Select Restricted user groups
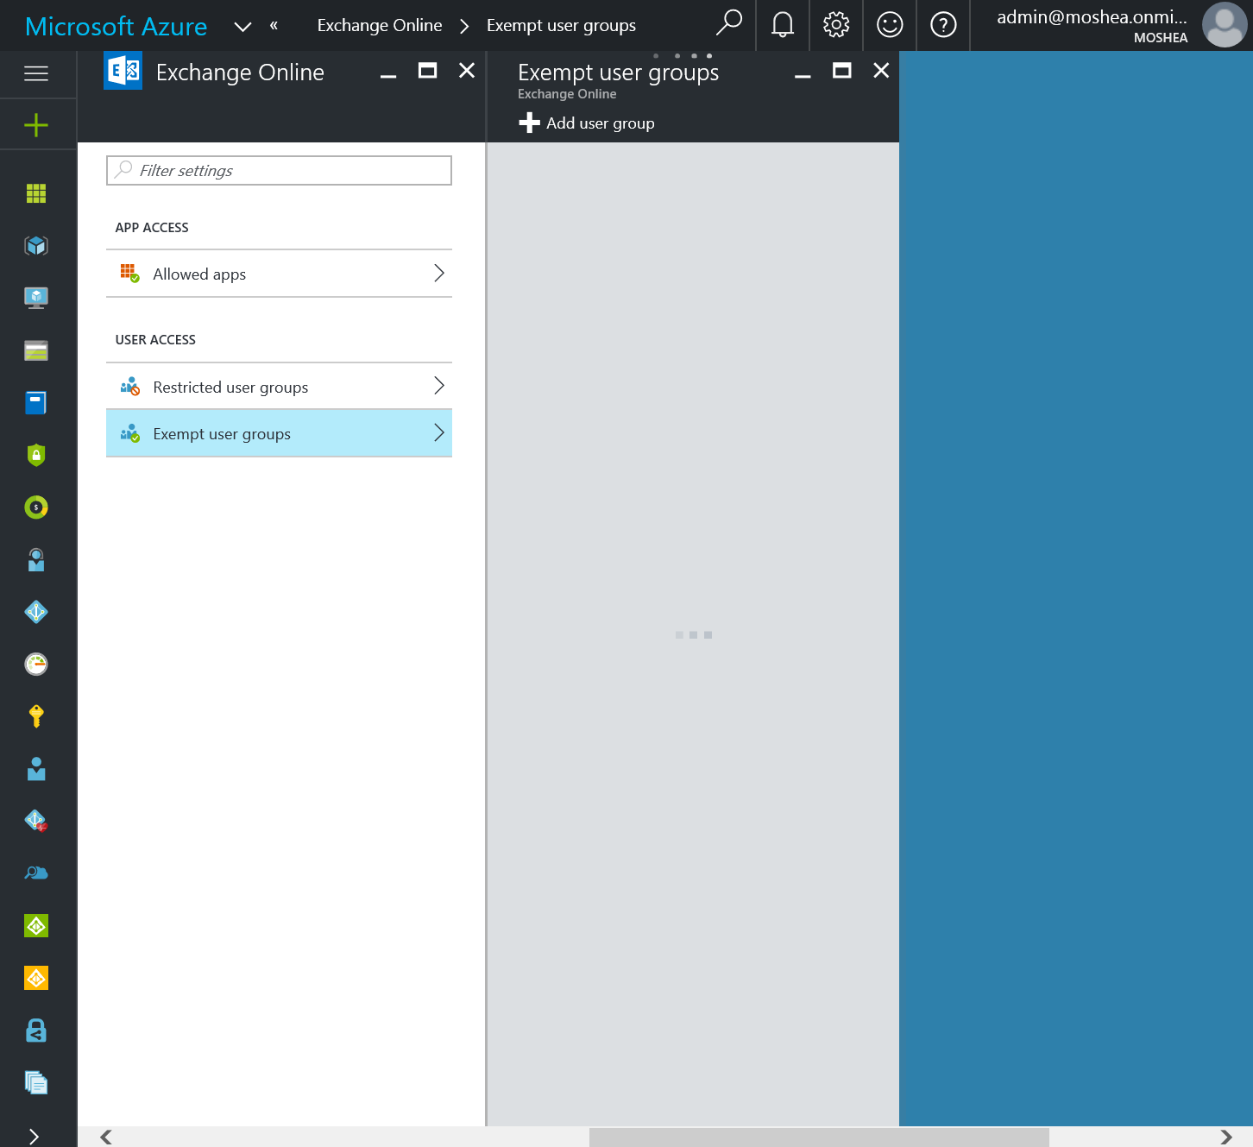The width and height of the screenshot is (1253, 1147). (279, 387)
